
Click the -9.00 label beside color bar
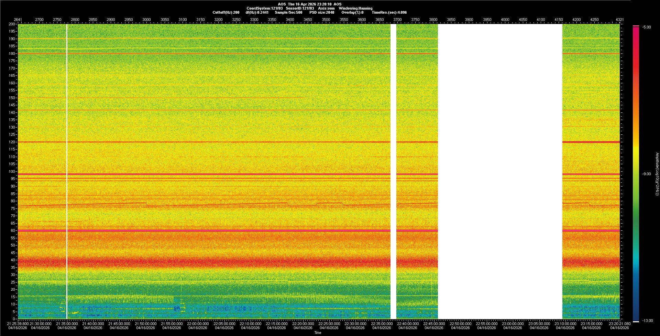(x=647, y=174)
